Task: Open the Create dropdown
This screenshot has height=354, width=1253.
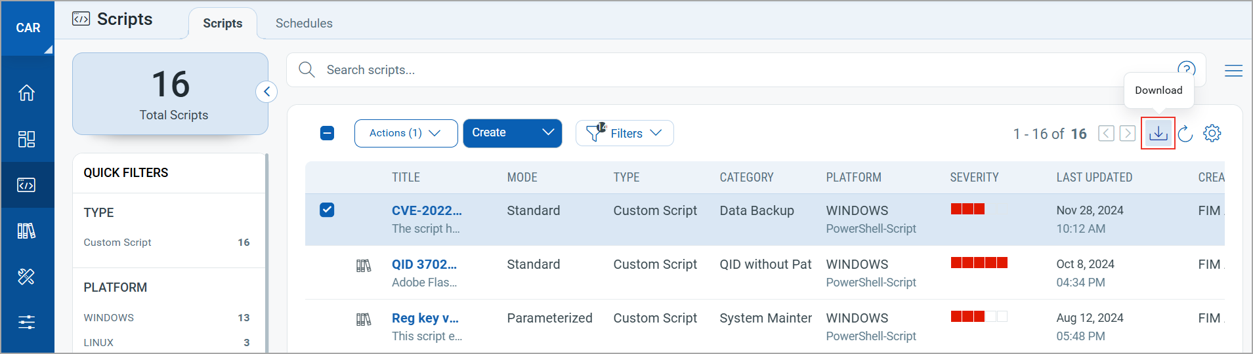Action: coord(513,133)
